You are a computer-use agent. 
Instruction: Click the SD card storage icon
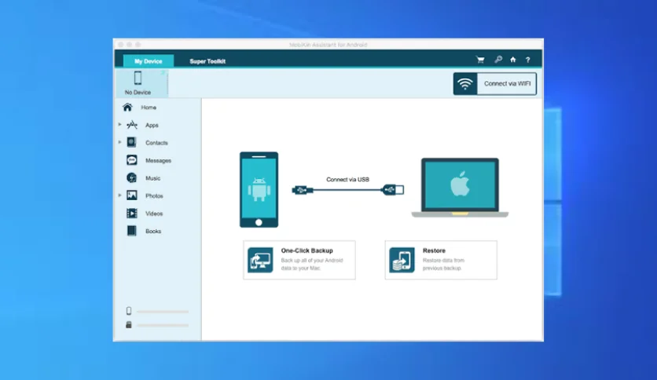[x=129, y=325]
